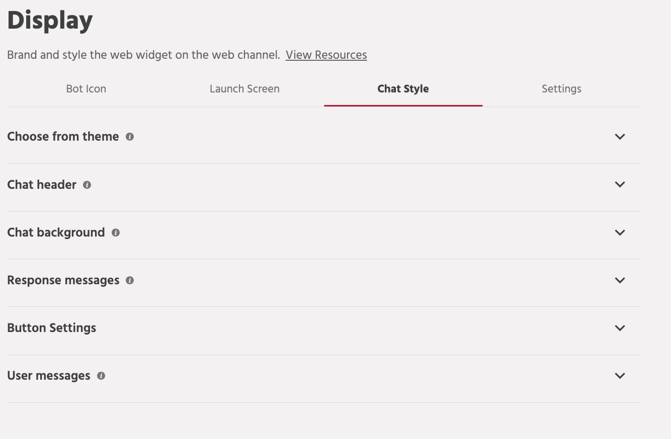
Task: Click info icon beside Response messages
Action: coord(130,280)
